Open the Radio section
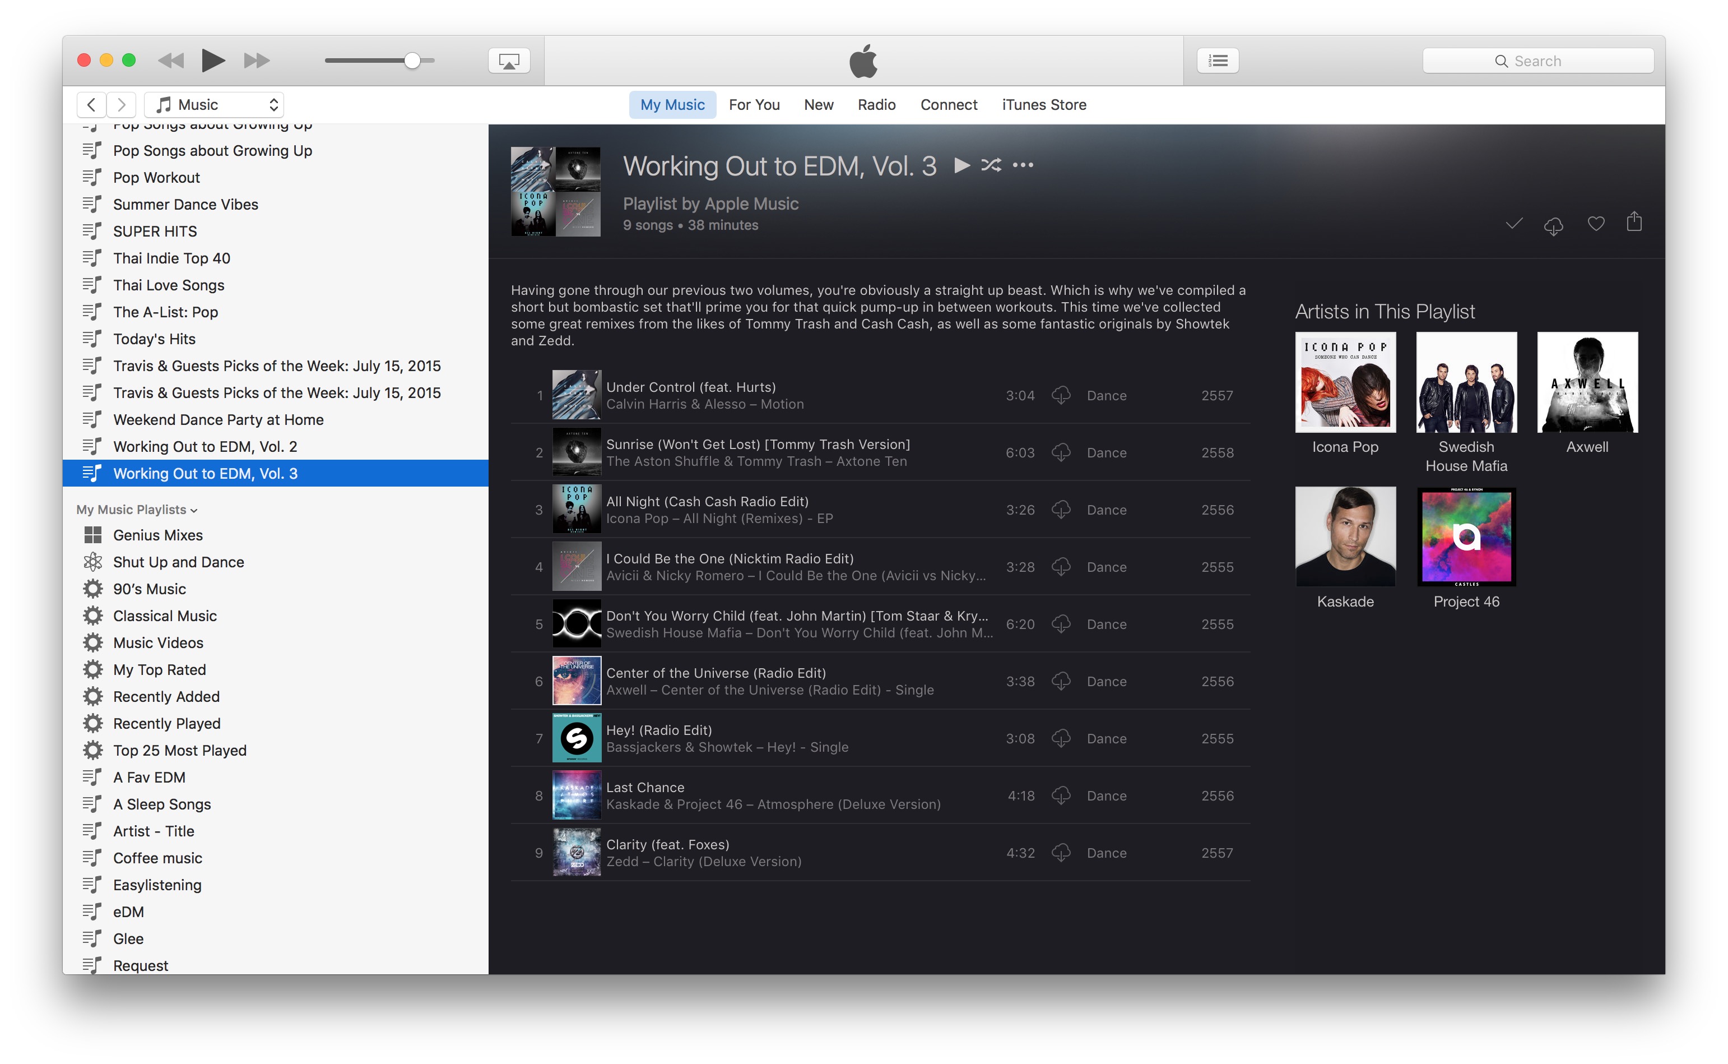 (876, 104)
